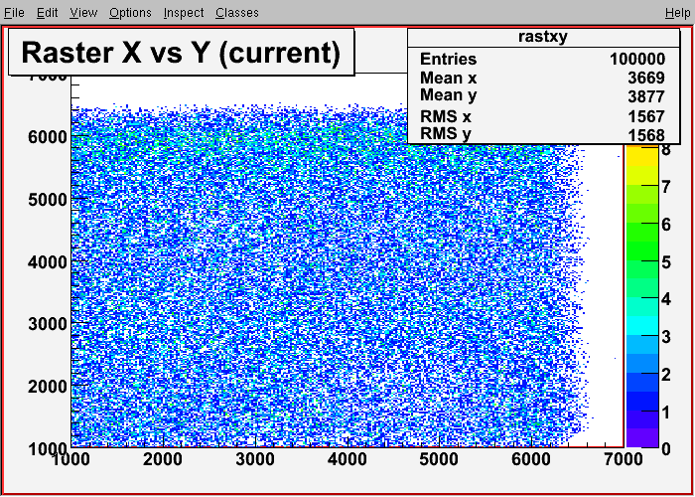Click the palette axis label 5

pos(666,262)
